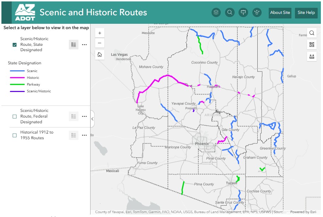Click the Tucson label on map

coord(231,183)
